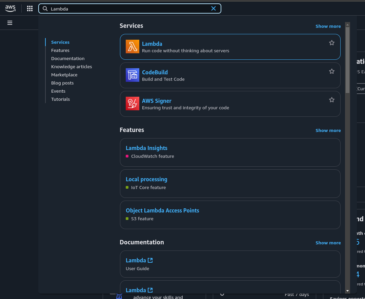365x299 pixels.
Task: Open the AWS Signer service link
Action: pyautogui.click(x=157, y=101)
